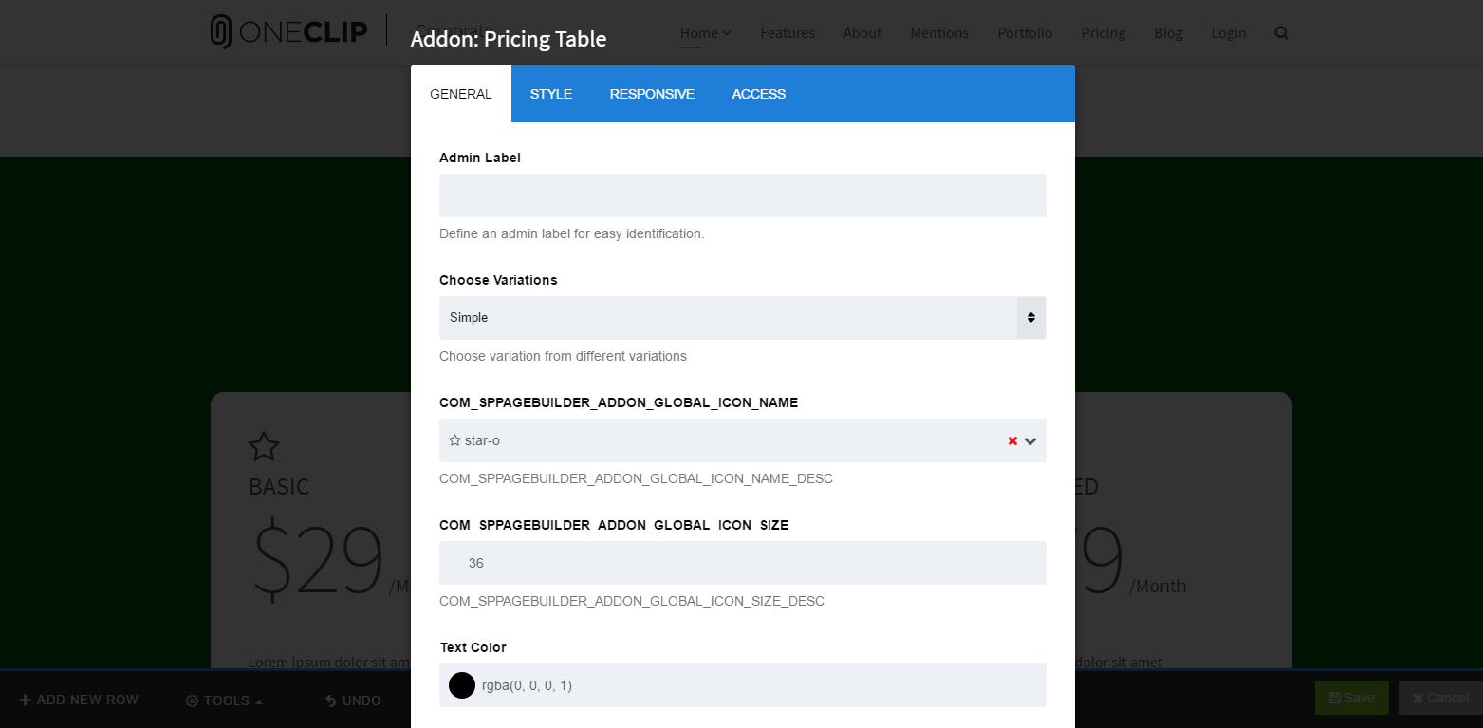Screen dimensions: 1483x728
Task: Click the black Text Color swatch
Action: (462, 685)
